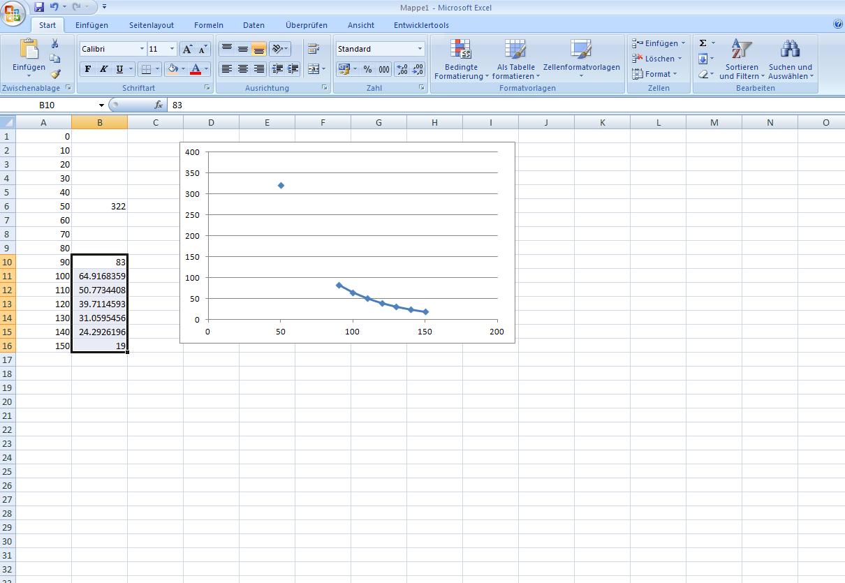Click the wrap text icon
Viewport: 845px width, 583px height.
[313, 49]
